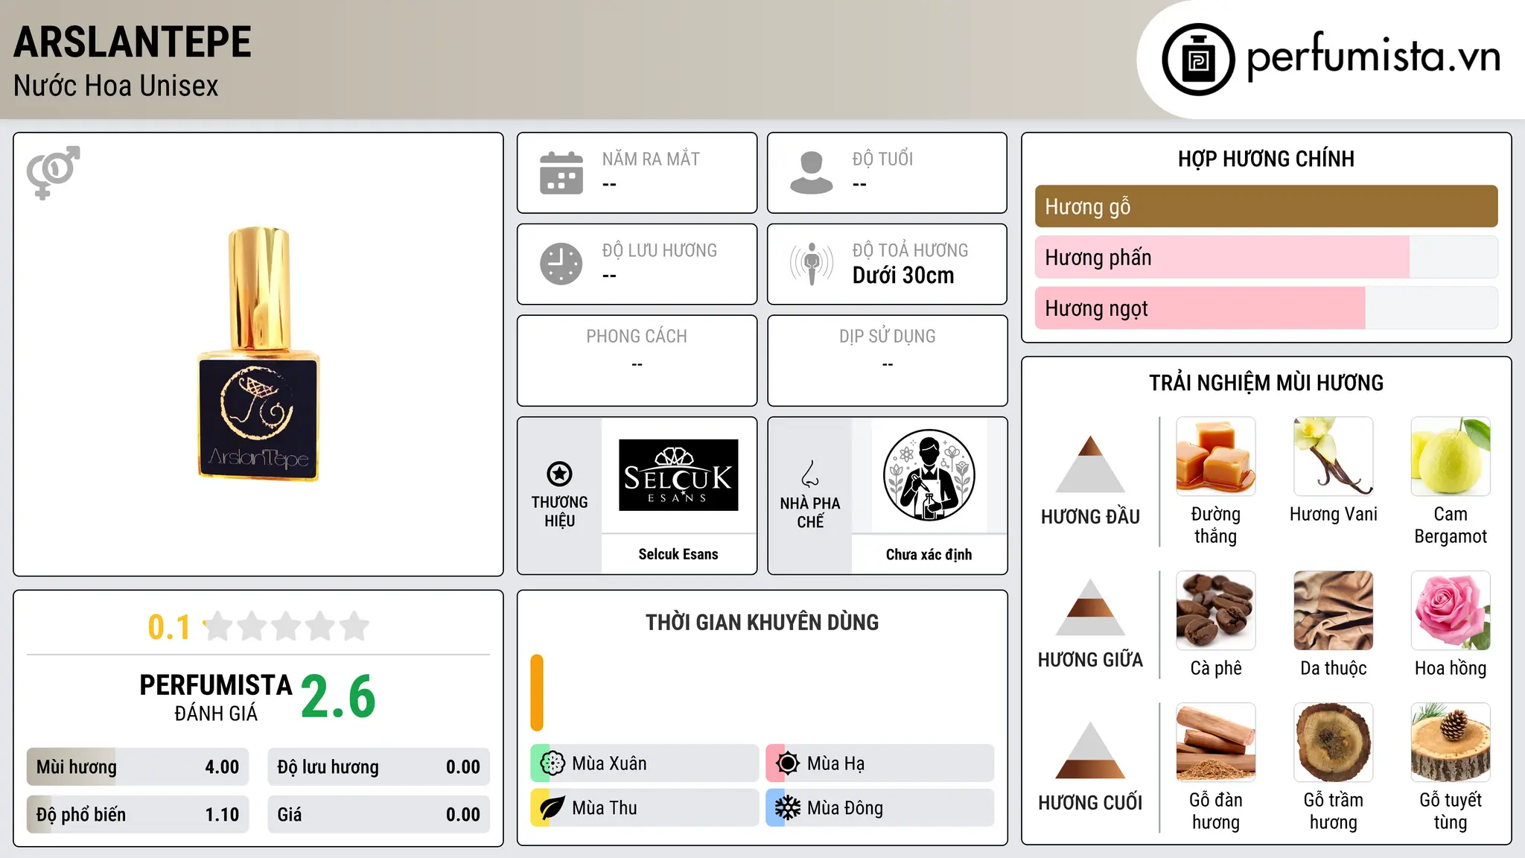This screenshot has height=858, width=1525.
Task: Click the unisex gender symbol icon
Action: [53, 172]
